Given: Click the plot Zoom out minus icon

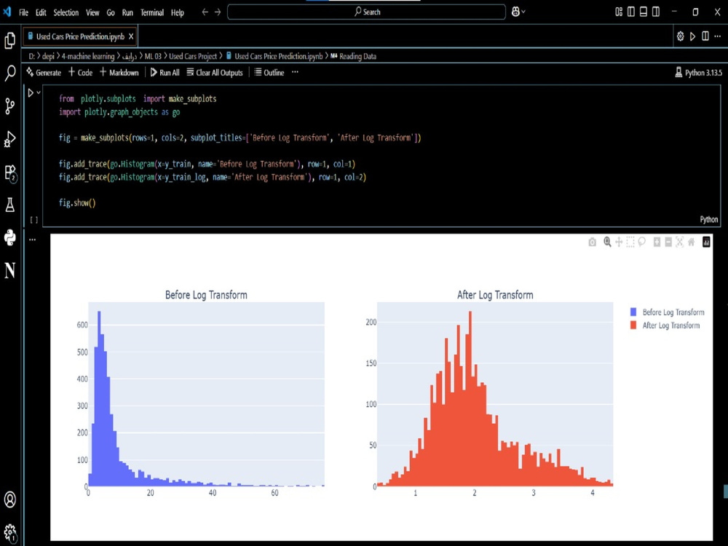Looking at the screenshot, I should pyautogui.click(x=668, y=242).
